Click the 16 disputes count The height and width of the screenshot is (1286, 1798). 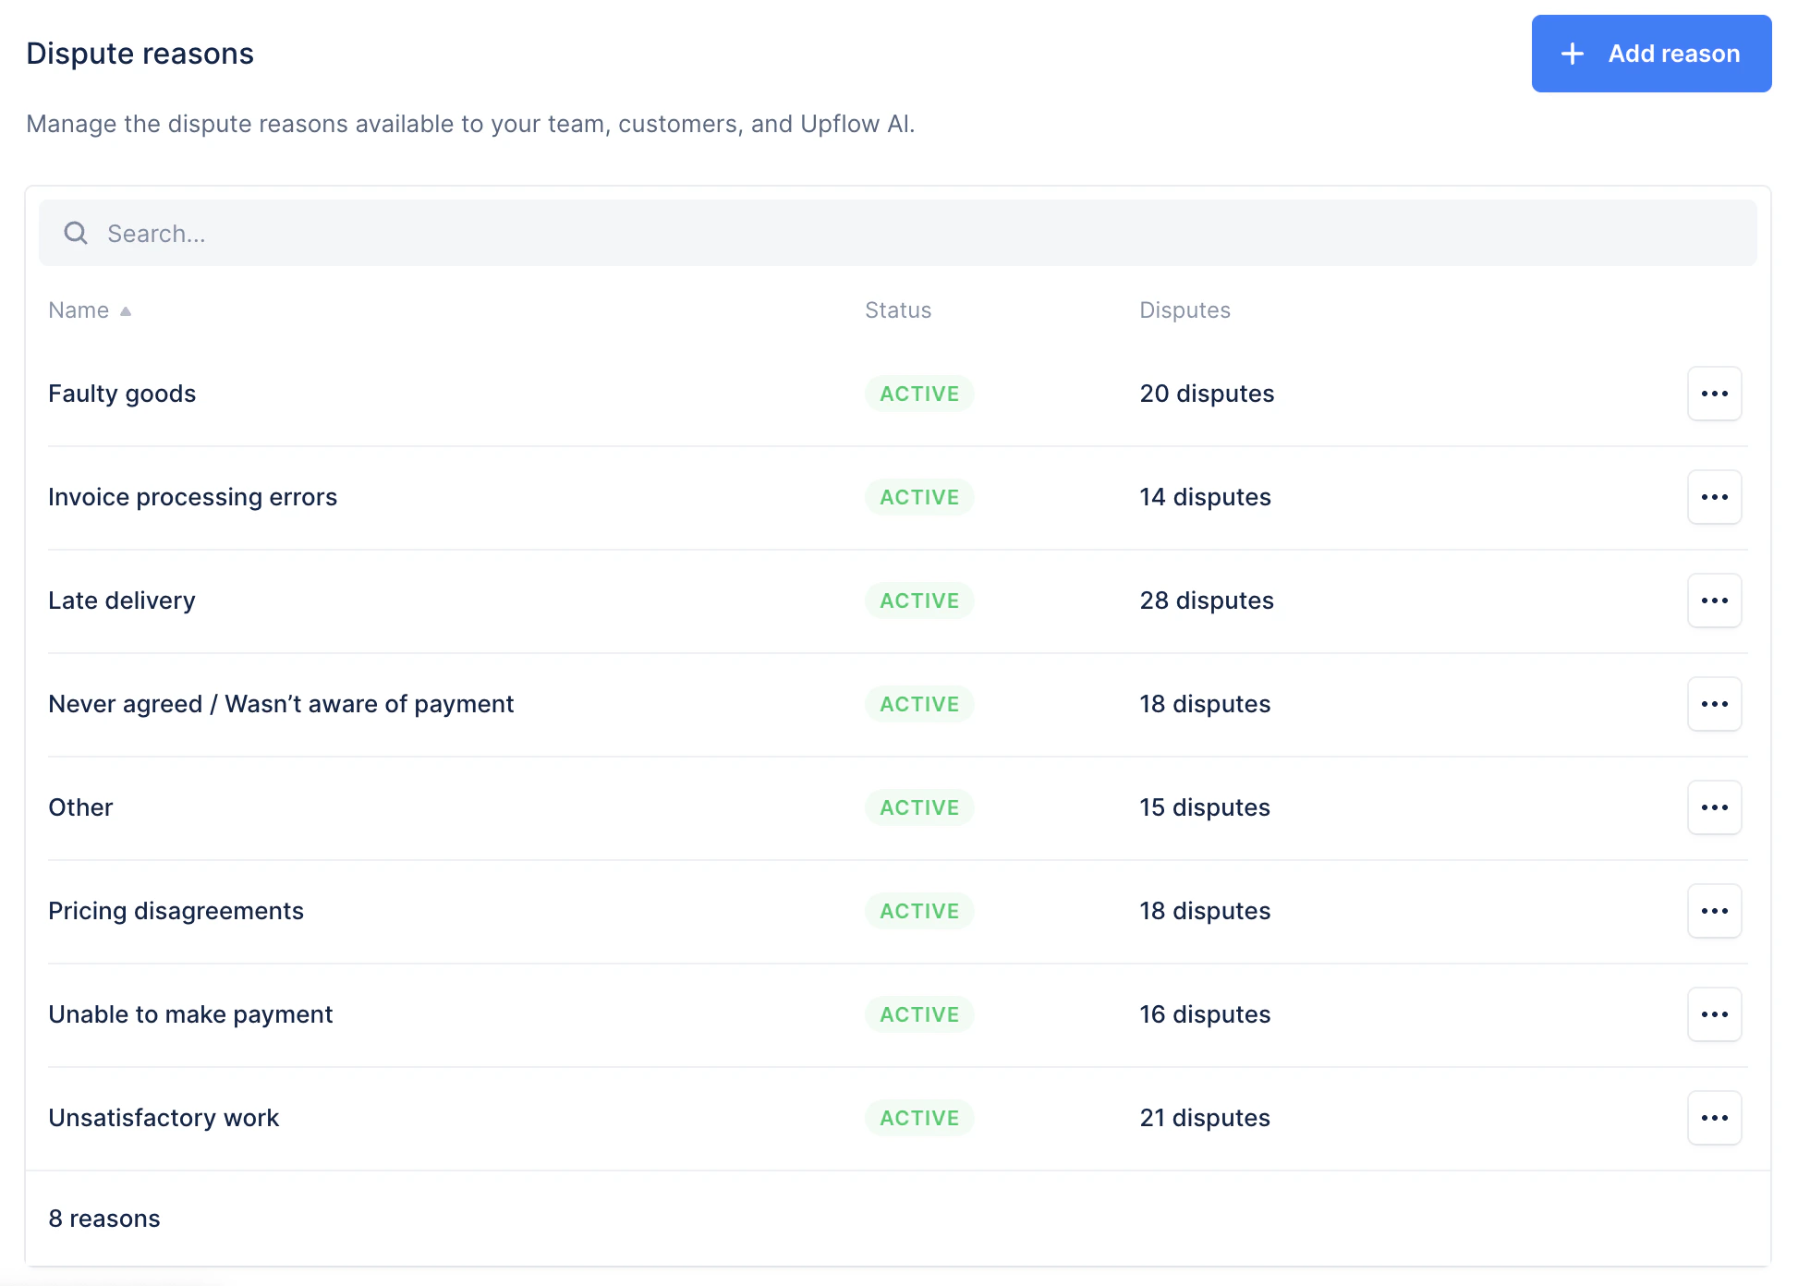click(x=1205, y=1014)
